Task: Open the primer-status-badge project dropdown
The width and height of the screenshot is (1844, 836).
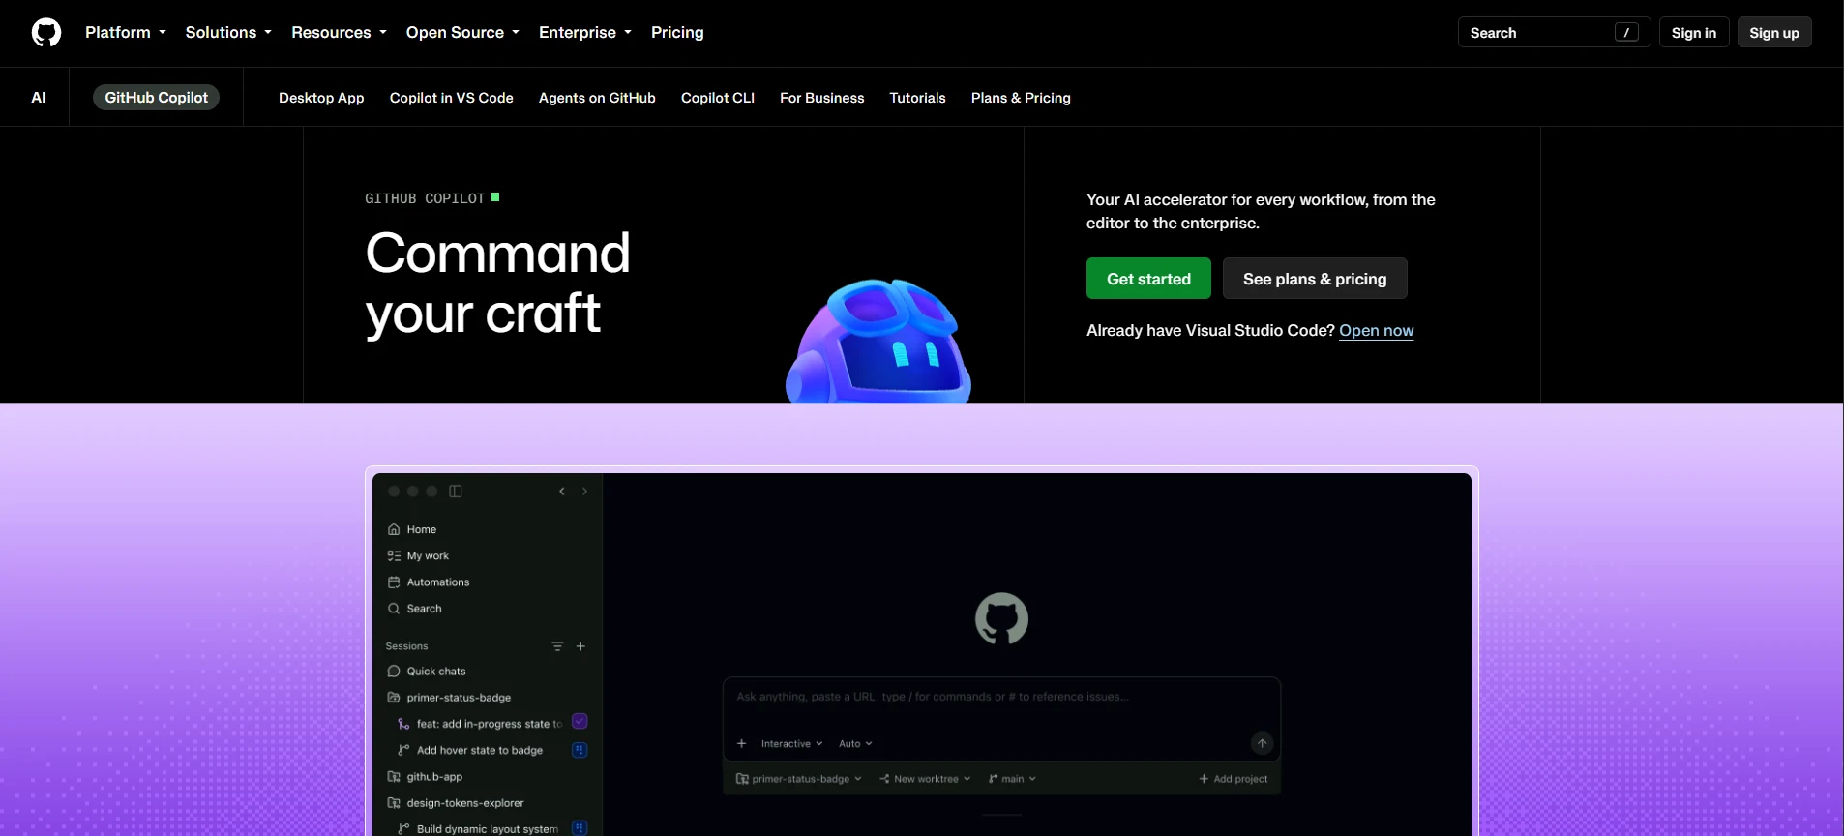Action: pyautogui.click(x=799, y=779)
